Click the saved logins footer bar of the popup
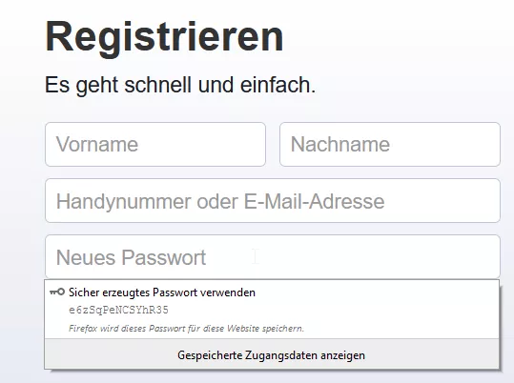 coord(272,354)
